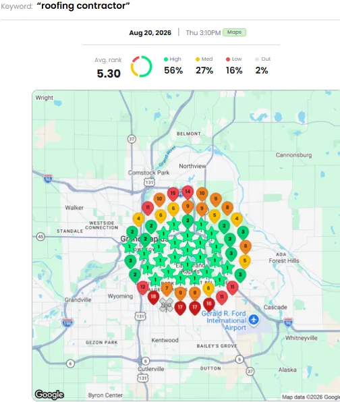Click the green Maps badge

click(x=234, y=32)
